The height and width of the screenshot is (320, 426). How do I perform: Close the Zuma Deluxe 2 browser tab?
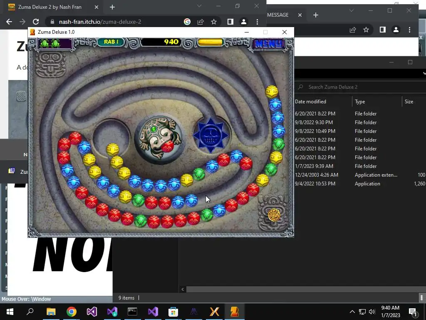[x=97, y=7]
